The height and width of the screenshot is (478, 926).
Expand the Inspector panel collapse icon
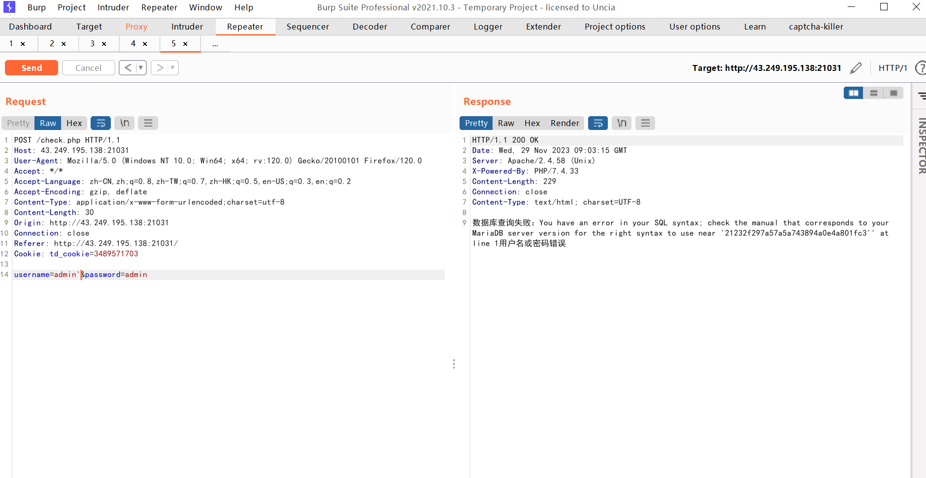tap(922, 96)
